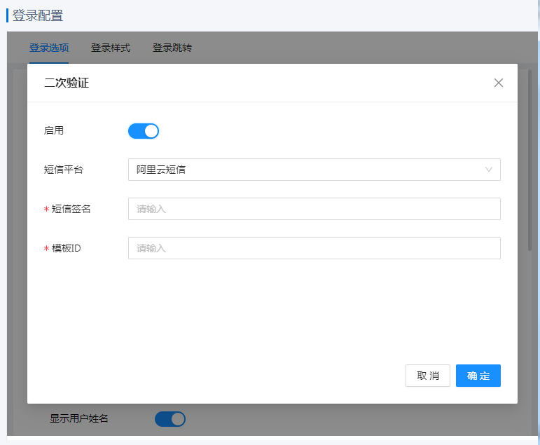Click the required 模板ID label
Viewport: 540px width, 445px height.
[x=67, y=248]
